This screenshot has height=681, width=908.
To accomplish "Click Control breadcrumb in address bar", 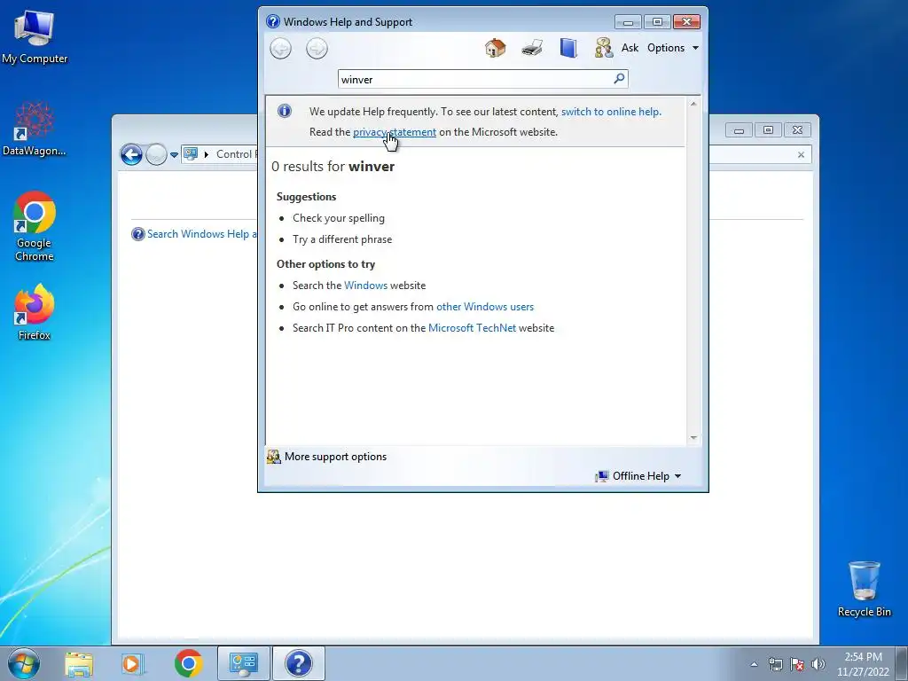I will (236, 154).
